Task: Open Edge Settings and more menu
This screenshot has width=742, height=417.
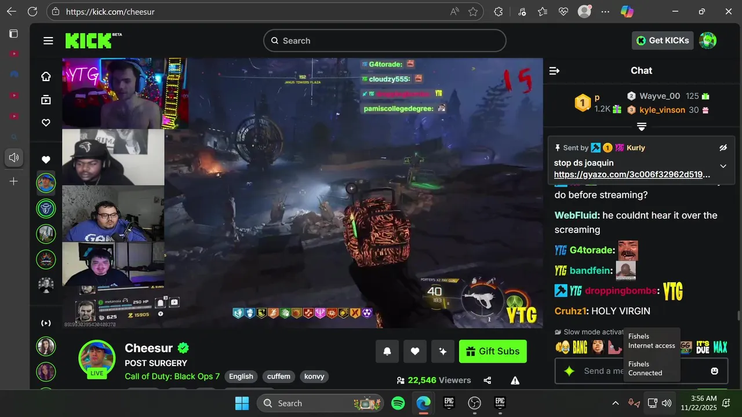Action: tap(605, 12)
